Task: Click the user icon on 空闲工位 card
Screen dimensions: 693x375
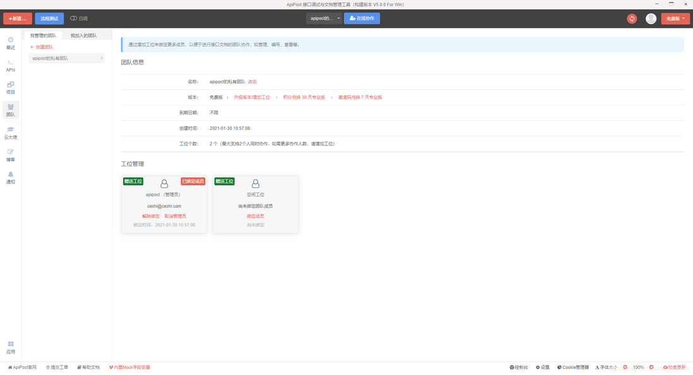Action: pos(256,183)
